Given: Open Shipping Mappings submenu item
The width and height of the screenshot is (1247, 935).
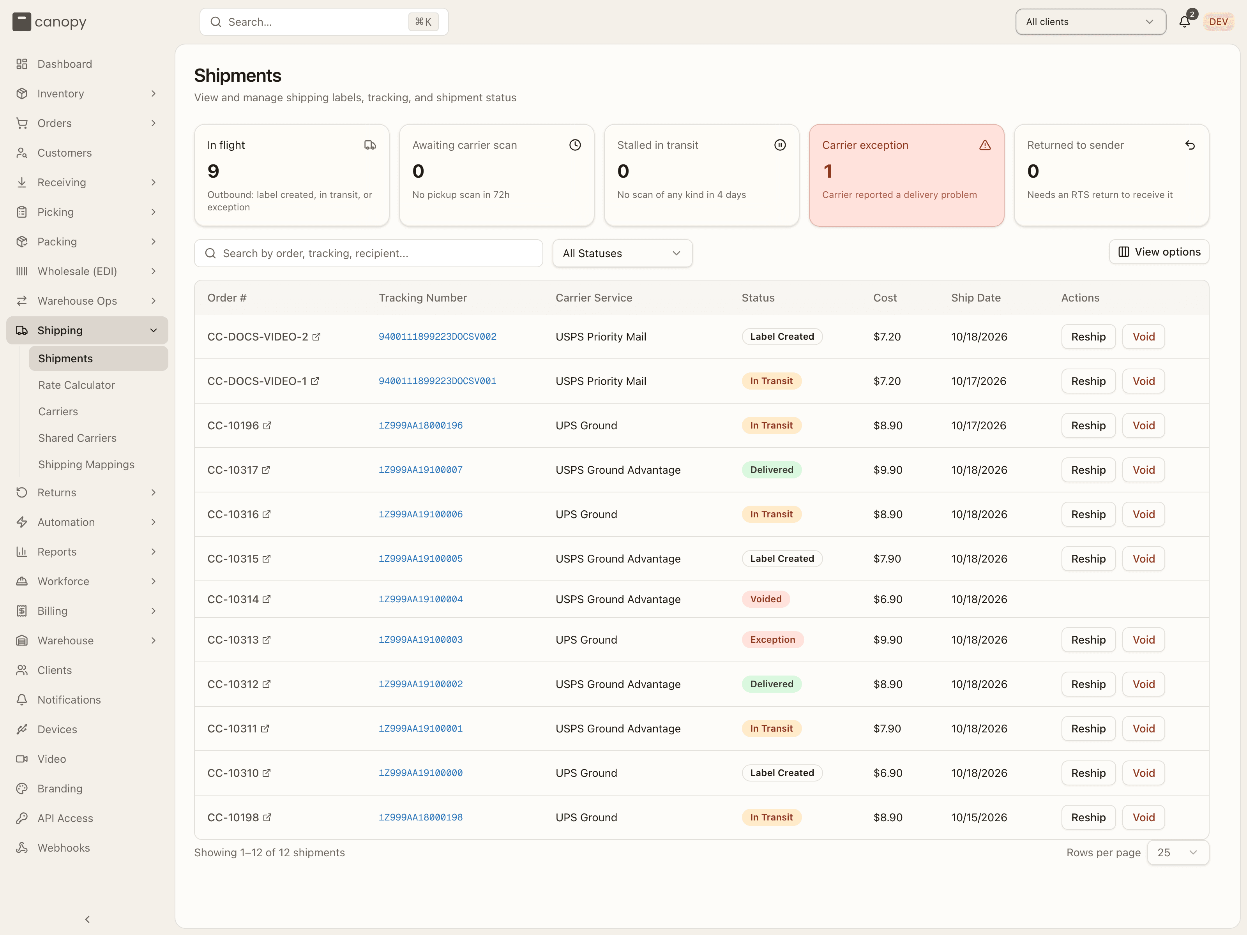Looking at the screenshot, I should click(99, 464).
